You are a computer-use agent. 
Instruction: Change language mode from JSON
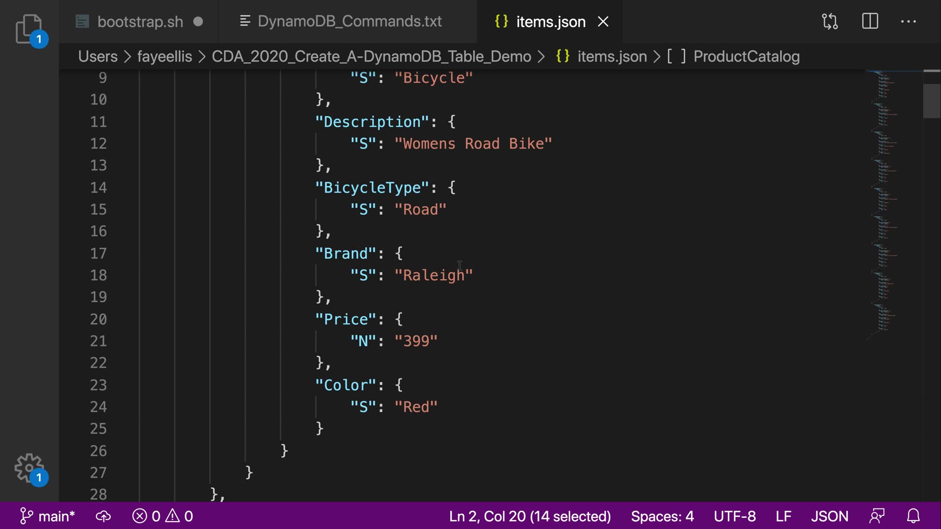829,516
